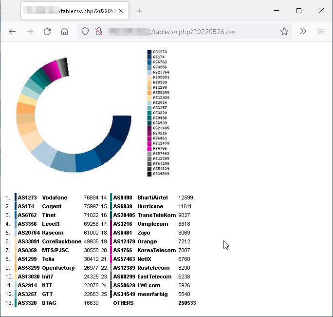Select legend label AS20485
Image resolution: width=333 pixels, height=317 pixels.
[161, 128]
